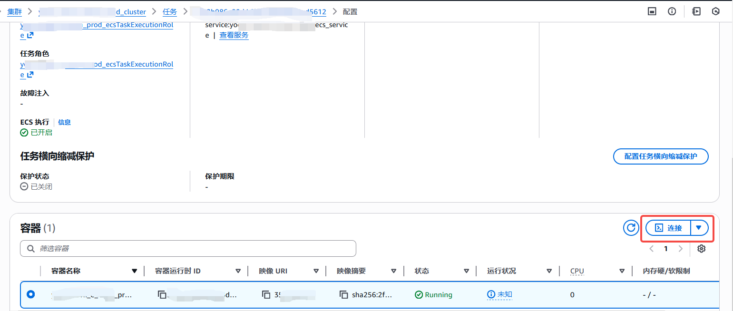
Task: Copy the container runtime ID
Action: 162,295
